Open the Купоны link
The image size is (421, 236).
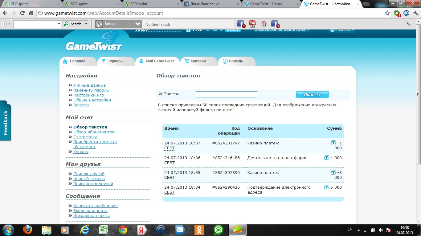[81, 152]
